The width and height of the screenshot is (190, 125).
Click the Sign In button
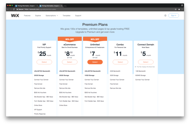(x=174, y=16)
